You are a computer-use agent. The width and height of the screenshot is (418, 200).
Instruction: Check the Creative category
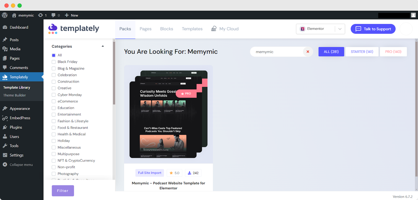click(x=54, y=88)
